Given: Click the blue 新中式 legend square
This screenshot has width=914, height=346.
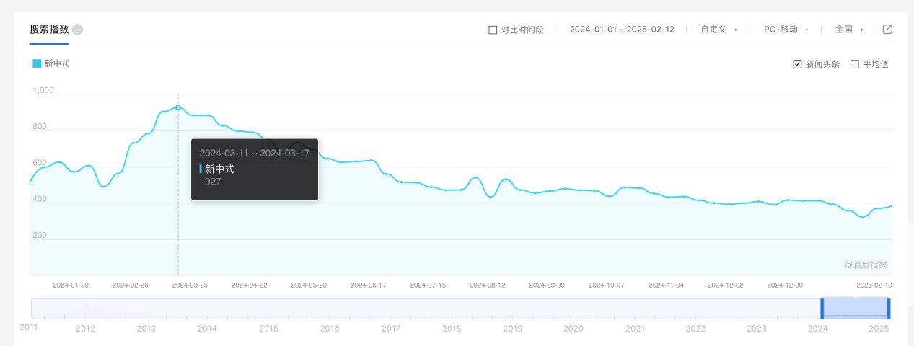Looking at the screenshot, I should click(x=37, y=63).
